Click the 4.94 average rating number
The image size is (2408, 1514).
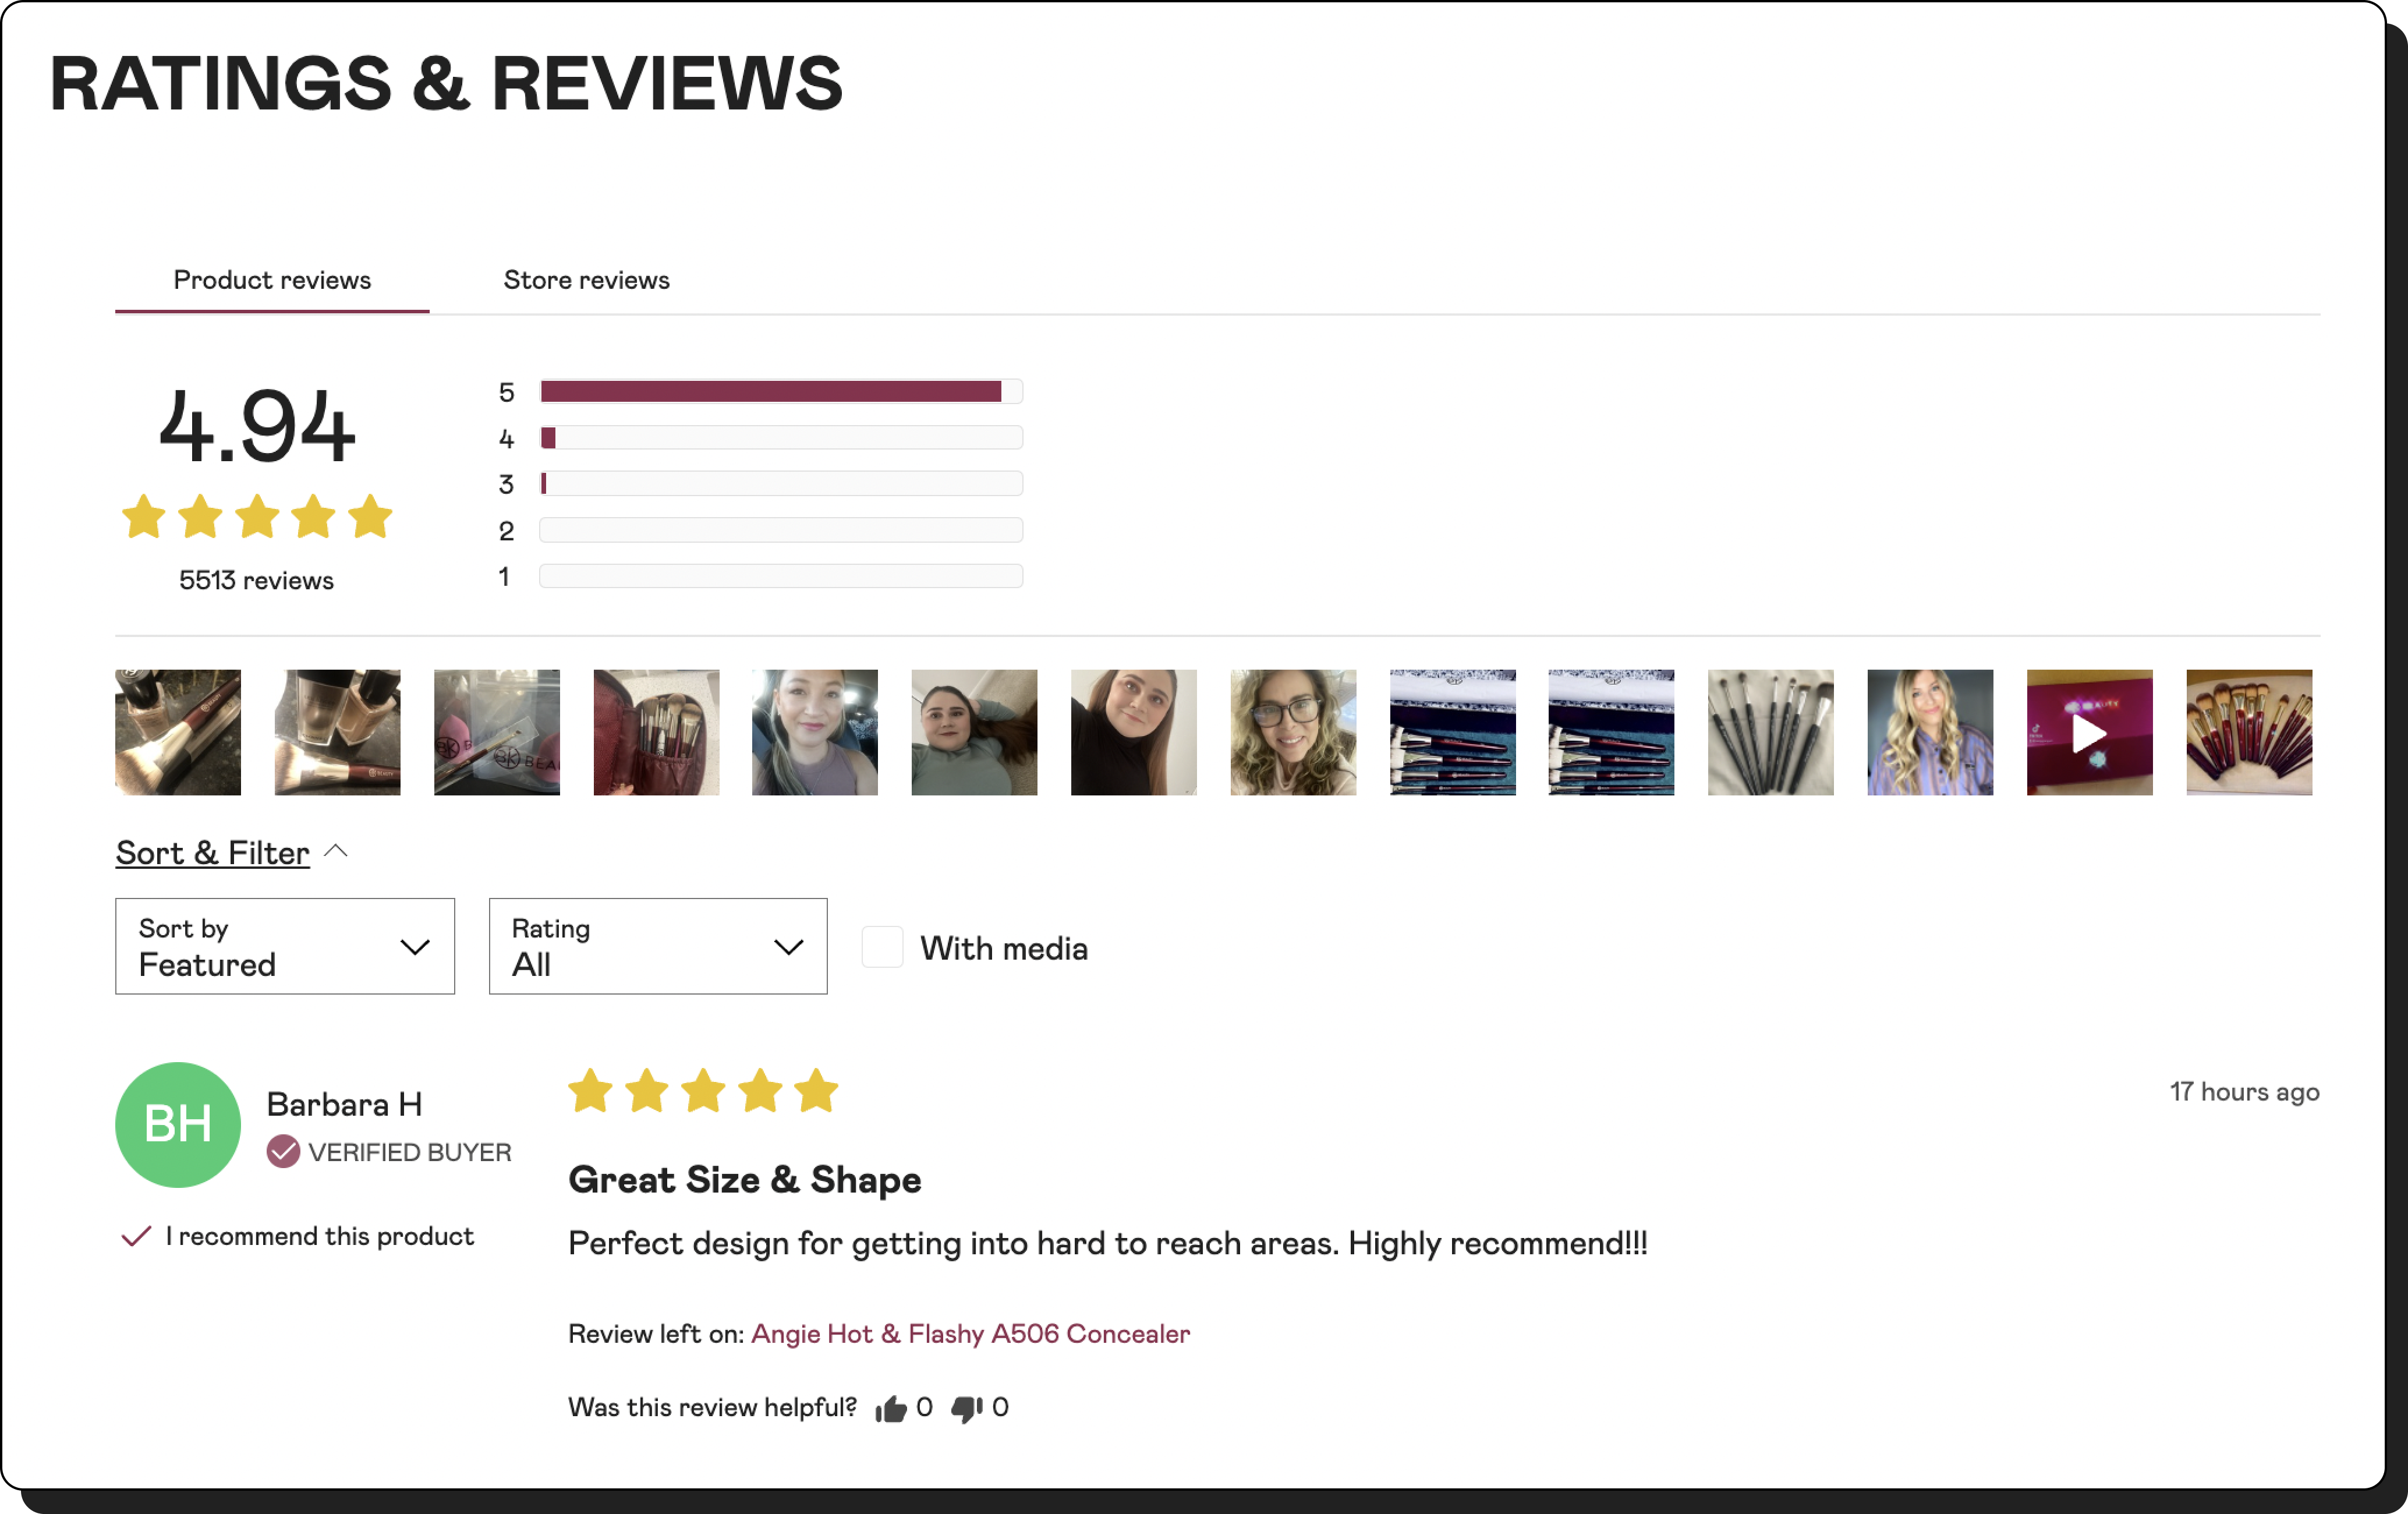257,427
